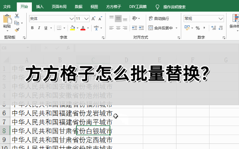Viewport: 239px width, 149px height.
Task: Open font name dropdown 宋体
Action: pos(71,19)
